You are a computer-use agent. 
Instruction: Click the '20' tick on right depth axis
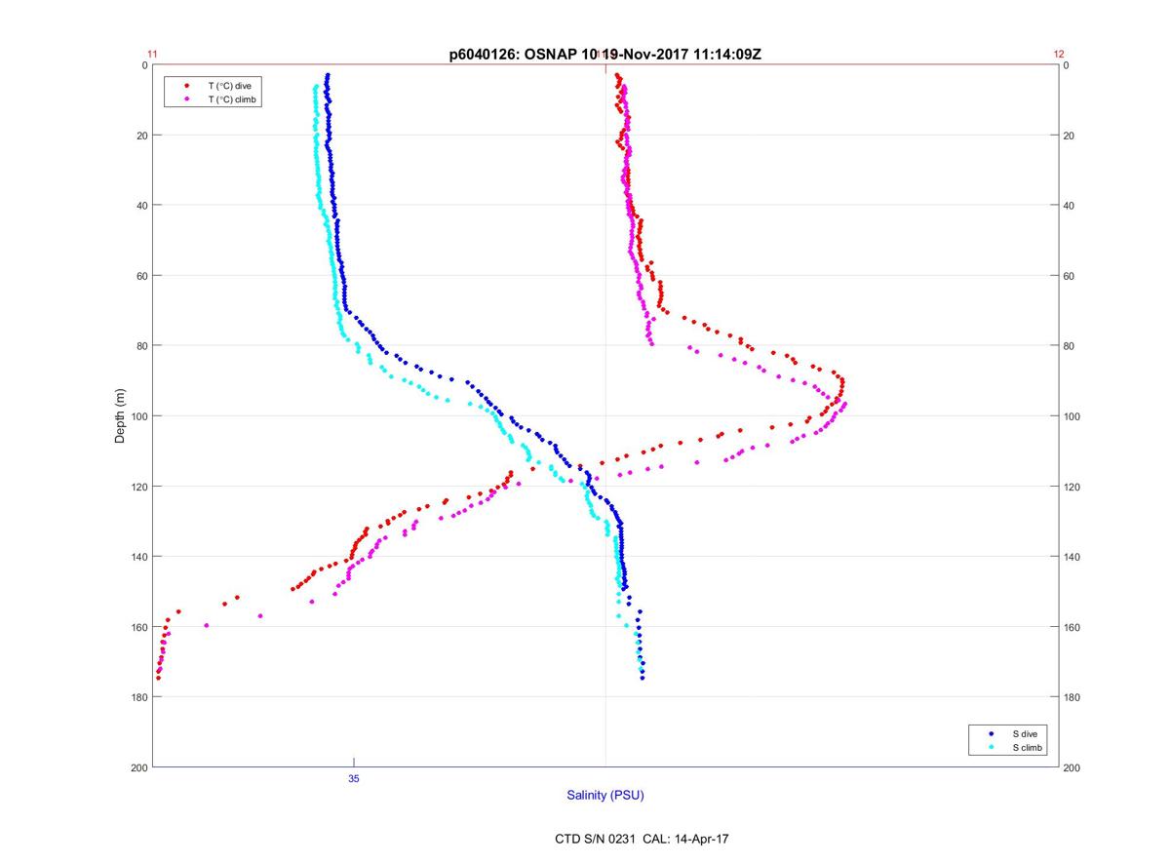pyautogui.click(x=1070, y=136)
